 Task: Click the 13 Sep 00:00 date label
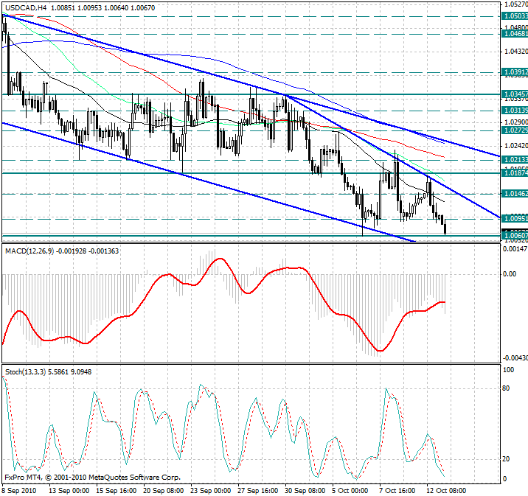tap(69, 491)
